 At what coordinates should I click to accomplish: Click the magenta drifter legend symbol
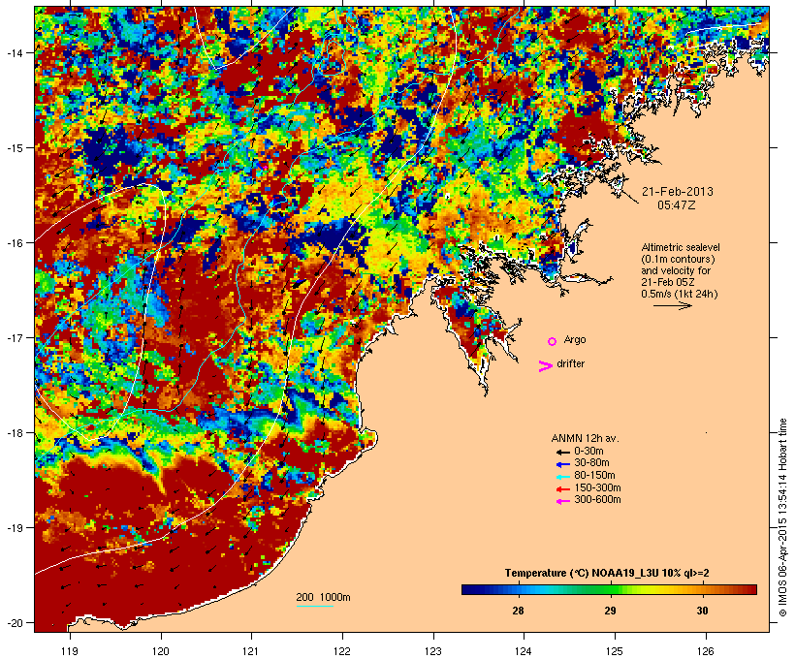pos(546,366)
